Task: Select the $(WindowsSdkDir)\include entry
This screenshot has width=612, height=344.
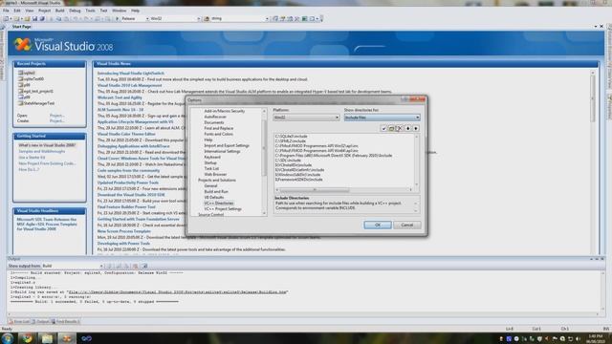Action: click(x=297, y=175)
